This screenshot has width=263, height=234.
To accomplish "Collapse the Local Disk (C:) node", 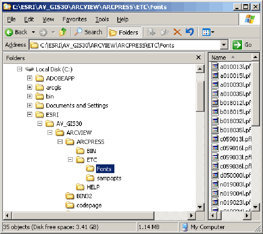I will point(20,69).
